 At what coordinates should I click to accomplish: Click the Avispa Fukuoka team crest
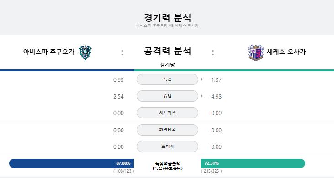(x=85, y=52)
